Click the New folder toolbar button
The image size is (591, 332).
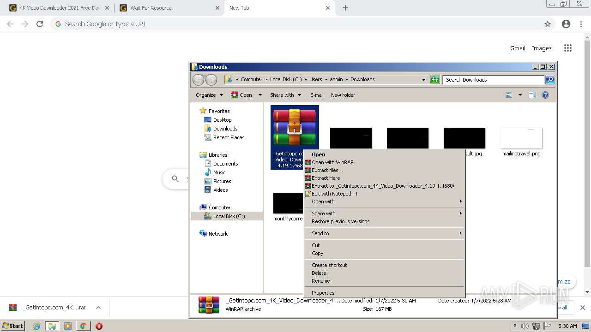pyautogui.click(x=343, y=95)
